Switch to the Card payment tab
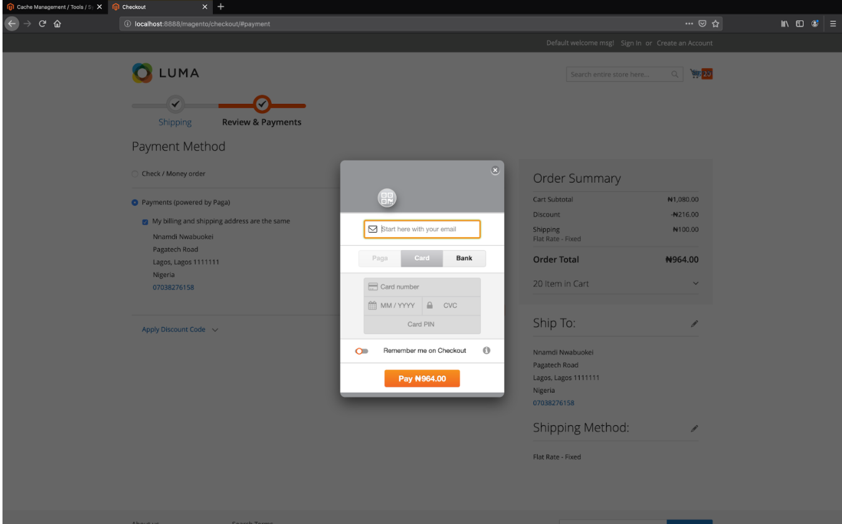 pos(422,258)
